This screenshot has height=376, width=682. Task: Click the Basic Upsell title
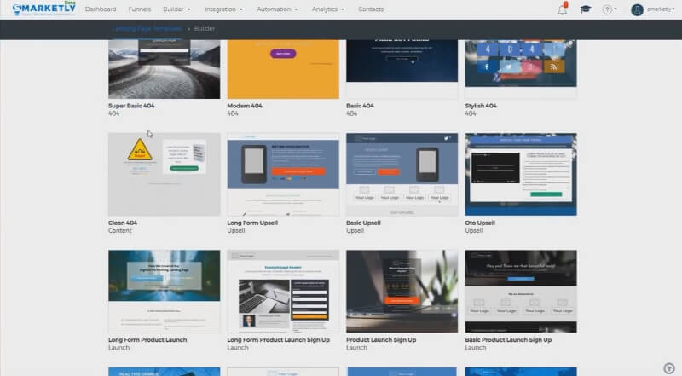(364, 223)
